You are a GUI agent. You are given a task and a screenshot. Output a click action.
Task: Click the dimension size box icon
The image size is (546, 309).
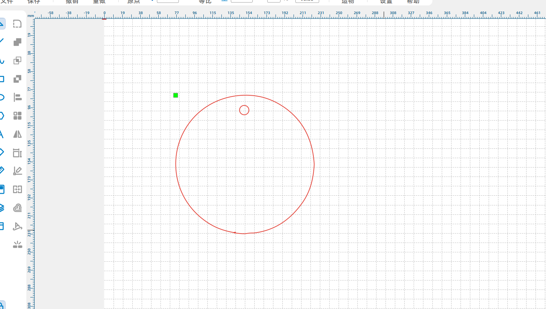click(x=17, y=152)
